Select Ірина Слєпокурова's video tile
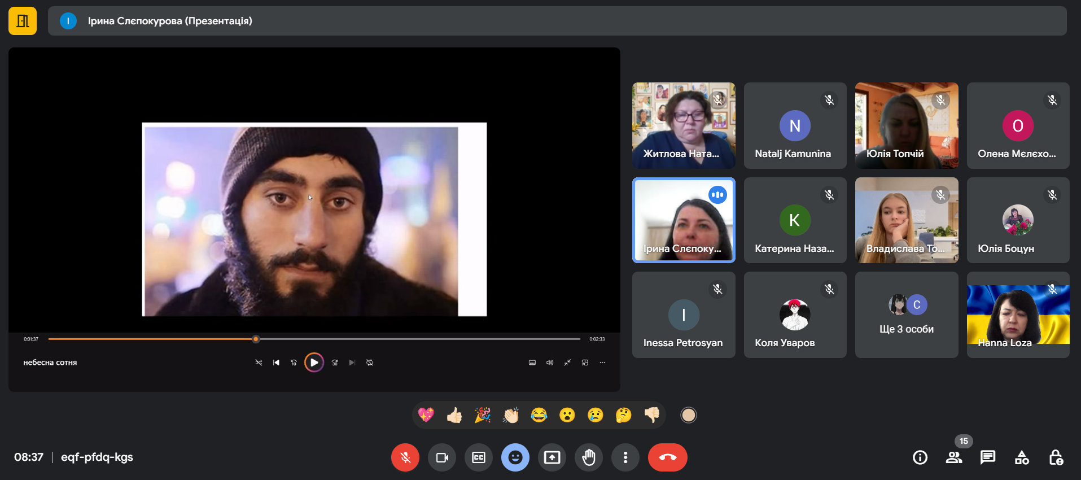 [684, 220]
